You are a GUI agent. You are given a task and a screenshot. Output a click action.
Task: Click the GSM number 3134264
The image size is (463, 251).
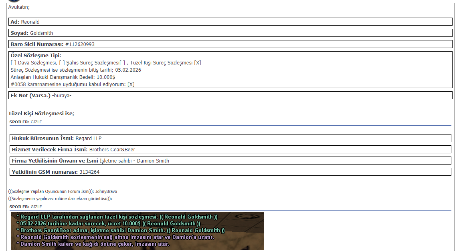click(x=89, y=172)
